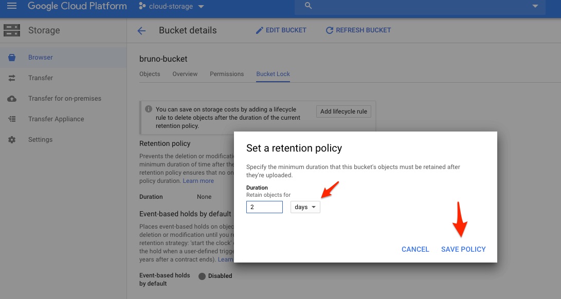The width and height of the screenshot is (561, 299).
Task: Click the search magnifier icon
Action: 309,6
